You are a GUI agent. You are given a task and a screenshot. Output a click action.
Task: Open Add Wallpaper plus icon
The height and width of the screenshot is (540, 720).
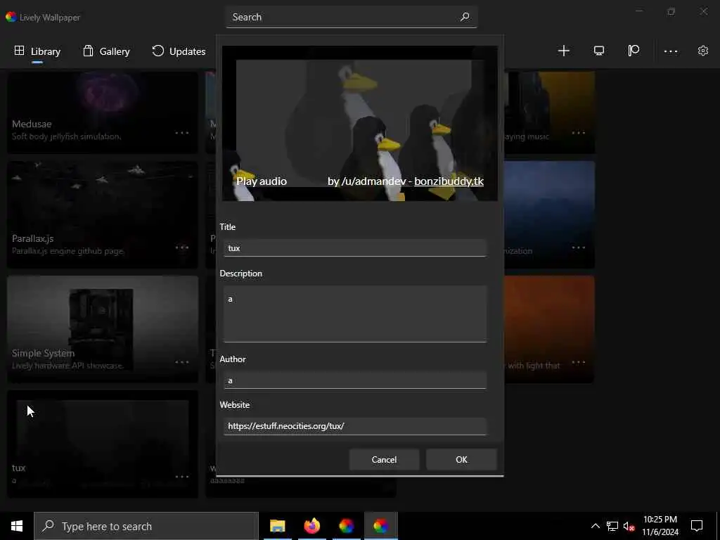[x=563, y=51]
